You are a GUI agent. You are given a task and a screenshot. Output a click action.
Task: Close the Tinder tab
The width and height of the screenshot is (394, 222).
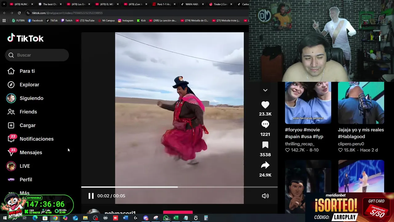point(231,4)
